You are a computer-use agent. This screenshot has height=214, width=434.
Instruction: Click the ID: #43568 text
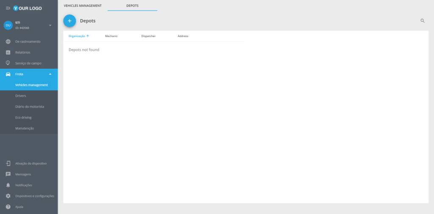[x=22, y=28]
